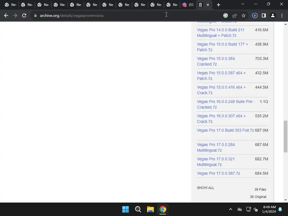The width and height of the screenshot is (288, 216).
Task: Download Vegas Pro 14.0.0 Build 211 file
Action: pos(220,33)
